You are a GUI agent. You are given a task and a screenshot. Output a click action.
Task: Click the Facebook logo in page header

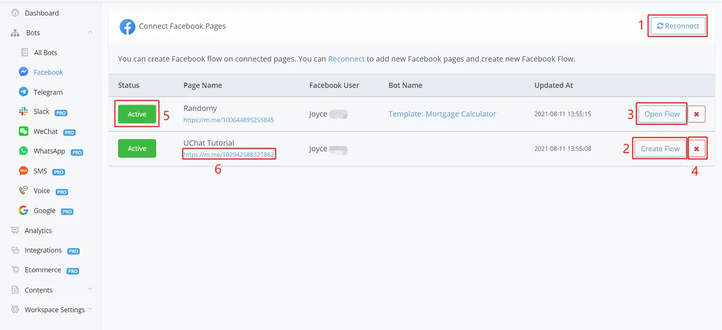click(127, 27)
